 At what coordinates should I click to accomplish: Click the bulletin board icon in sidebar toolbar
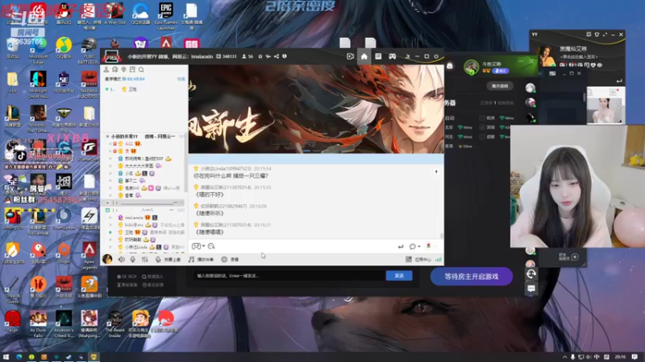click(132, 70)
